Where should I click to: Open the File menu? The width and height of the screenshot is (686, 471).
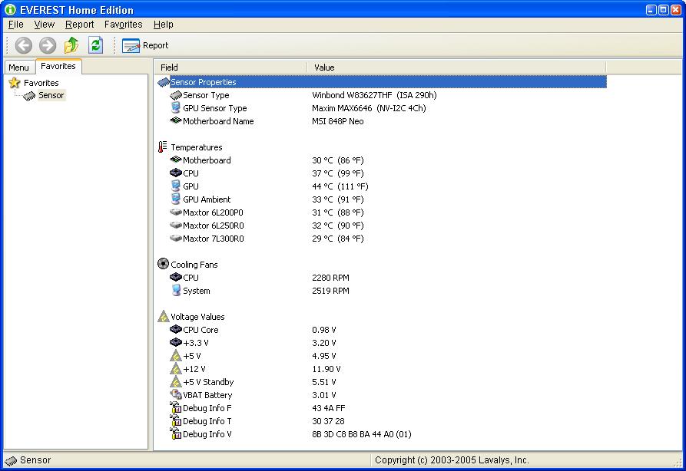[16, 25]
